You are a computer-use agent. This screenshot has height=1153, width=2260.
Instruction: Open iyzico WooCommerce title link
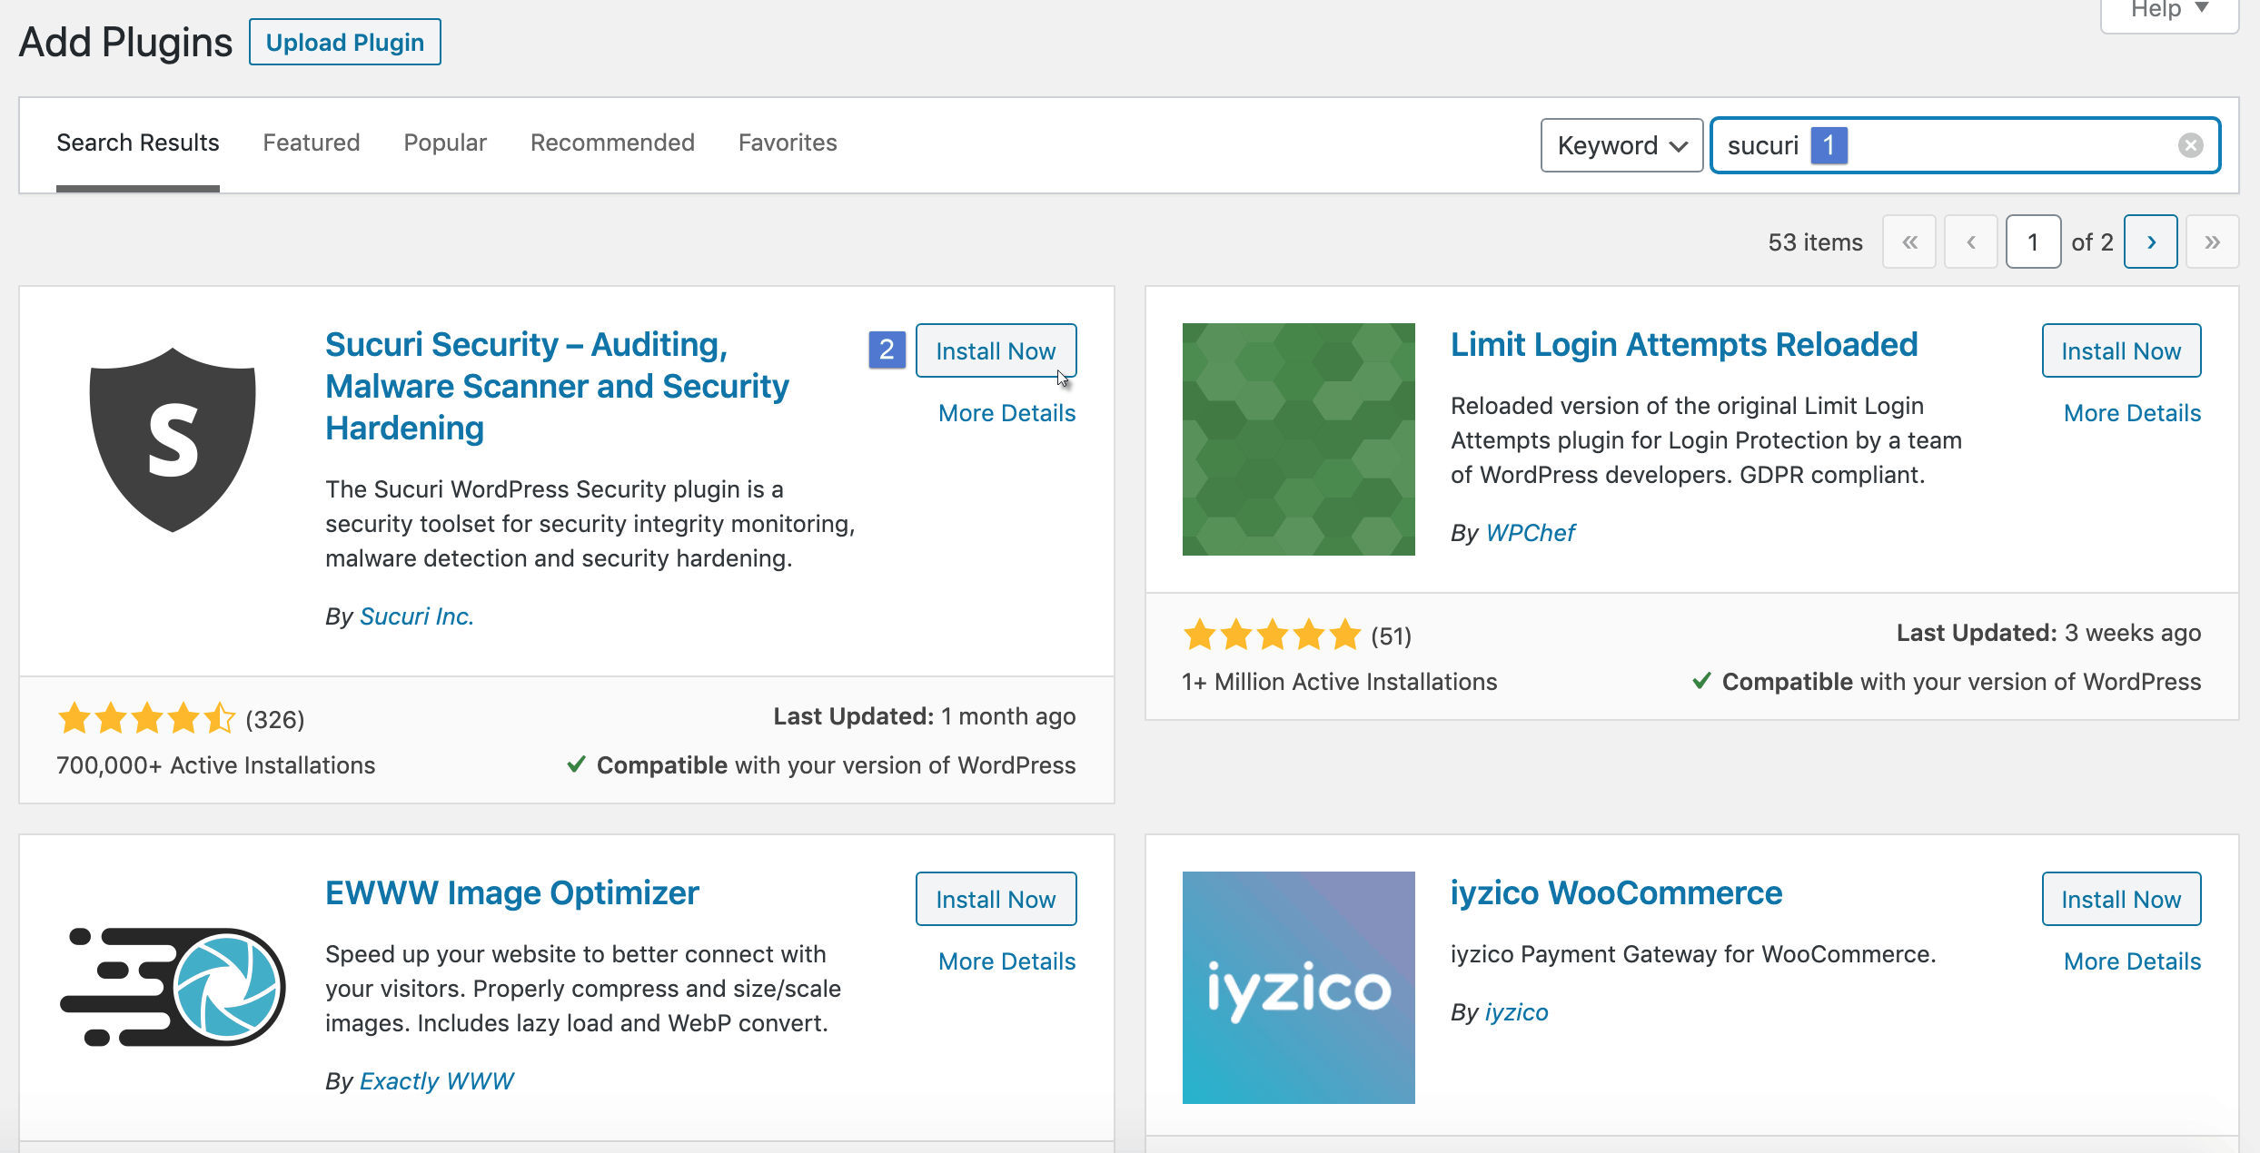point(1617,892)
